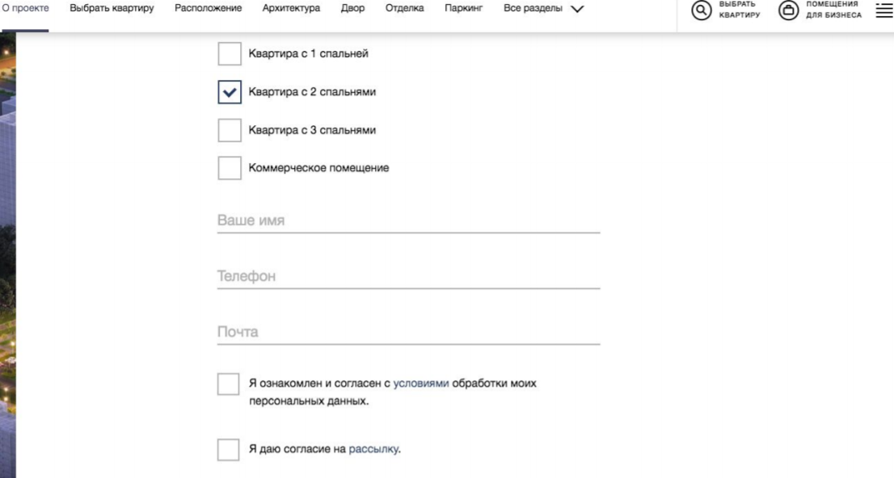This screenshot has width=894, height=478.
Task: Expand the Все разделы chevron
Action: point(578,9)
